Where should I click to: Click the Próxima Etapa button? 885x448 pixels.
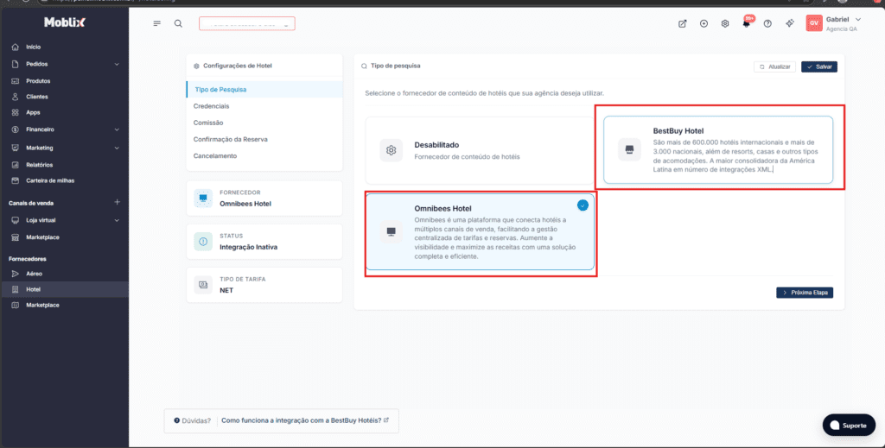[805, 293]
